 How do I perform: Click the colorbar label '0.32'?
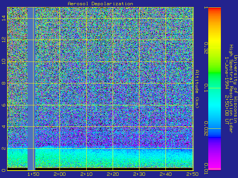[206, 48]
